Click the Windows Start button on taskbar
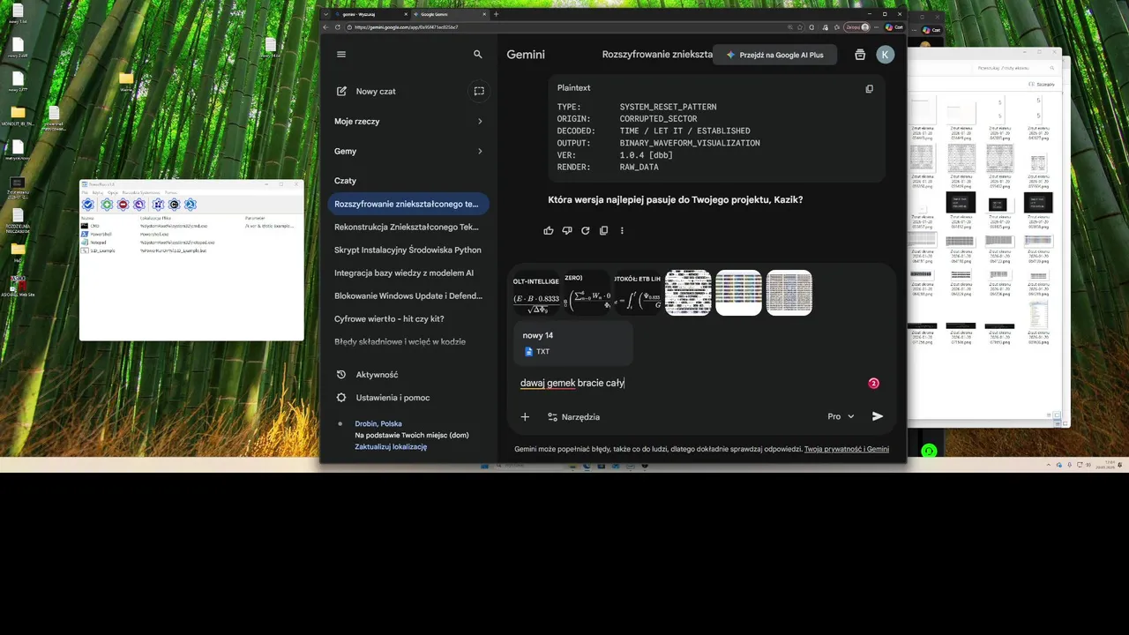Screen dimensions: 1129x635 tap(484, 467)
